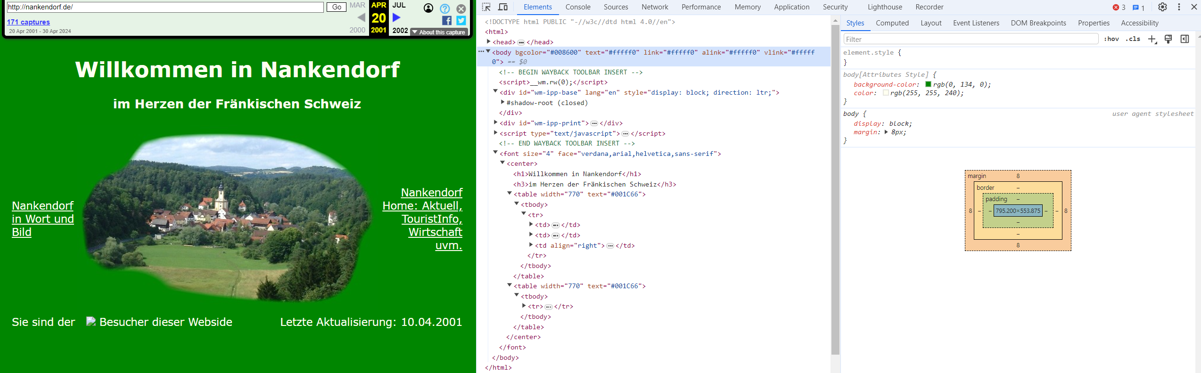
Task: Go to next capture blue arrow
Action: [x=396, y=17]
